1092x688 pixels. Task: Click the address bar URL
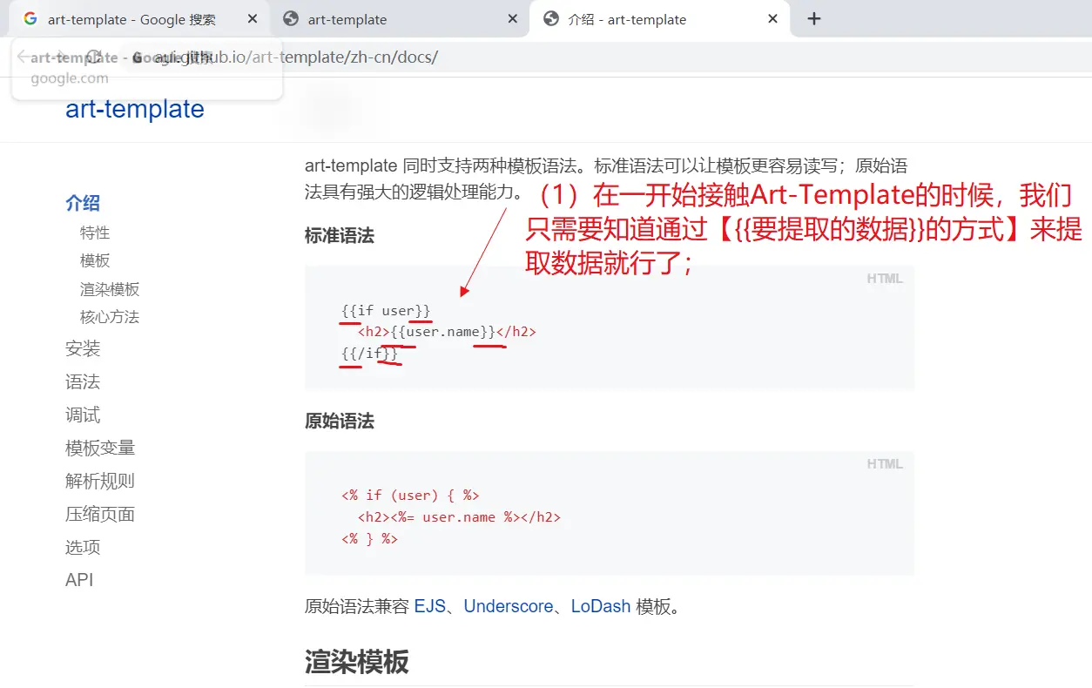(x=295, y=57)
